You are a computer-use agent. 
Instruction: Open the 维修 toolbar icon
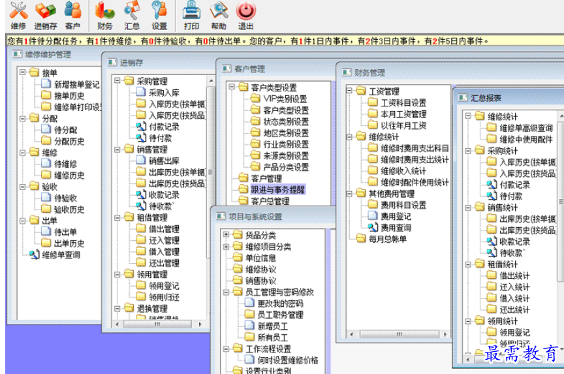(x=18, y=16)
